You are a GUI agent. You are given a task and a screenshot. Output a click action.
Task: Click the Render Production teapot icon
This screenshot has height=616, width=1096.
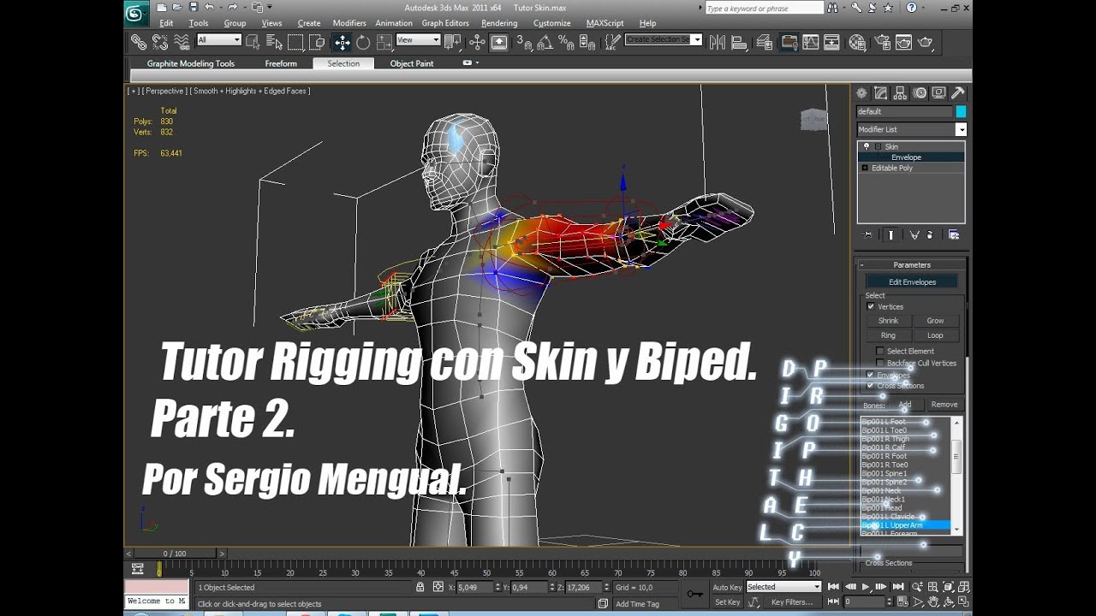click(x=925, y=42)
